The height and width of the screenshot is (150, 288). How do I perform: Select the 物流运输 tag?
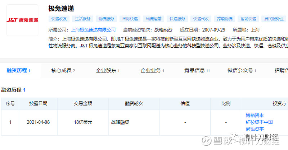(x=154, y=19)
